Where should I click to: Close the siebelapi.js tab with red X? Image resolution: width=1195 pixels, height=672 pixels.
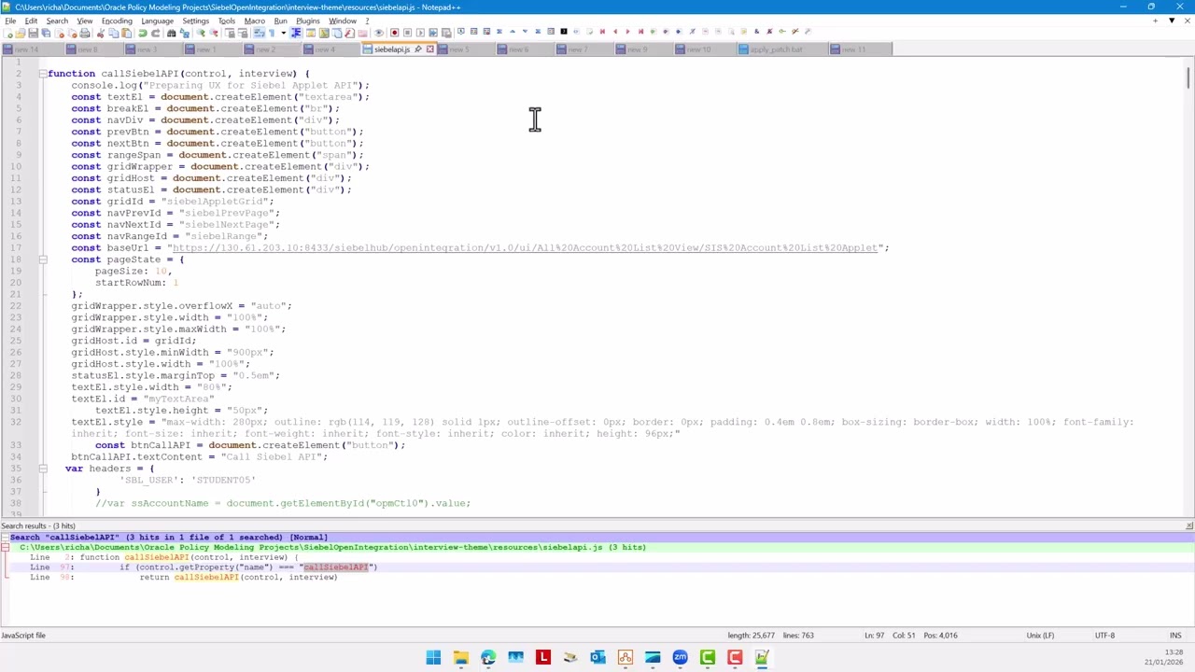[x=429, y=49]
